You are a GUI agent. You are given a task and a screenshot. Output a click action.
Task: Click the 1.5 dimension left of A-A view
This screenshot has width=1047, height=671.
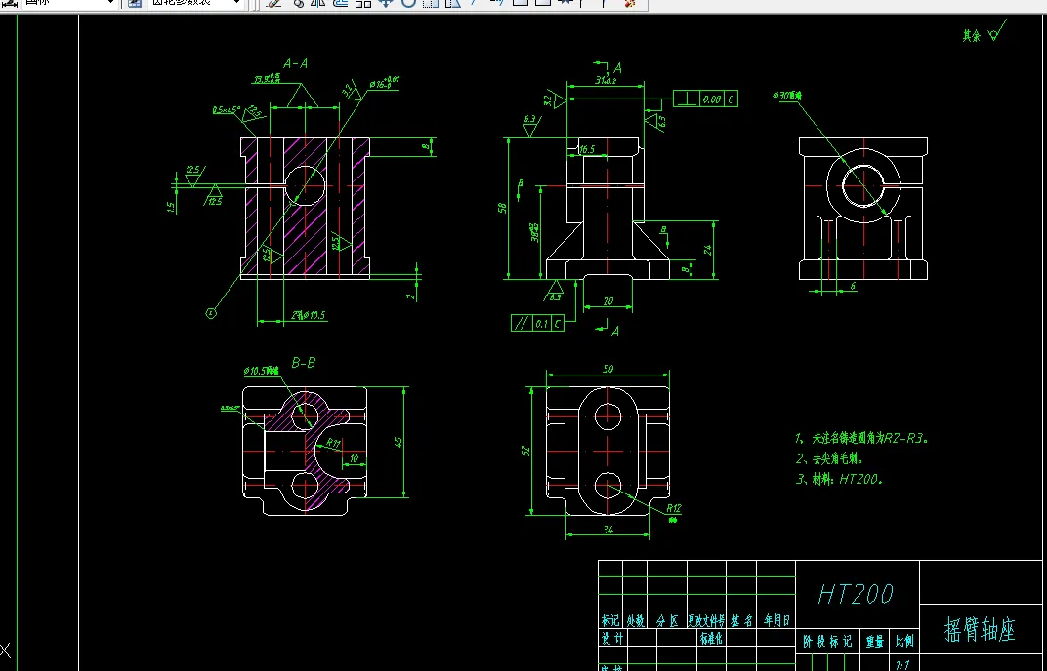(171, 208)
